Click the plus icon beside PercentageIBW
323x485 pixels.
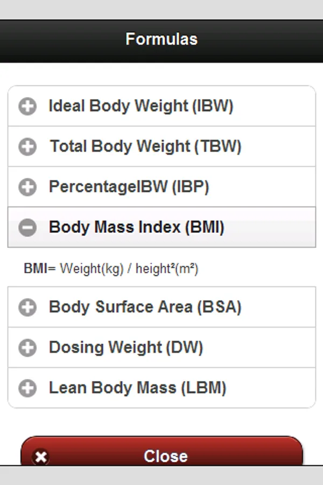pos(27,187)
